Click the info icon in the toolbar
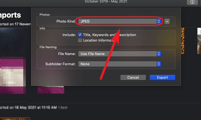 coord(192,2)
